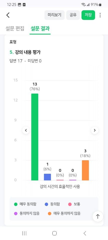Tap the scroll-to-top arrow button
The width and height of the screenshot is (108, 240).
tap(98, 216)
